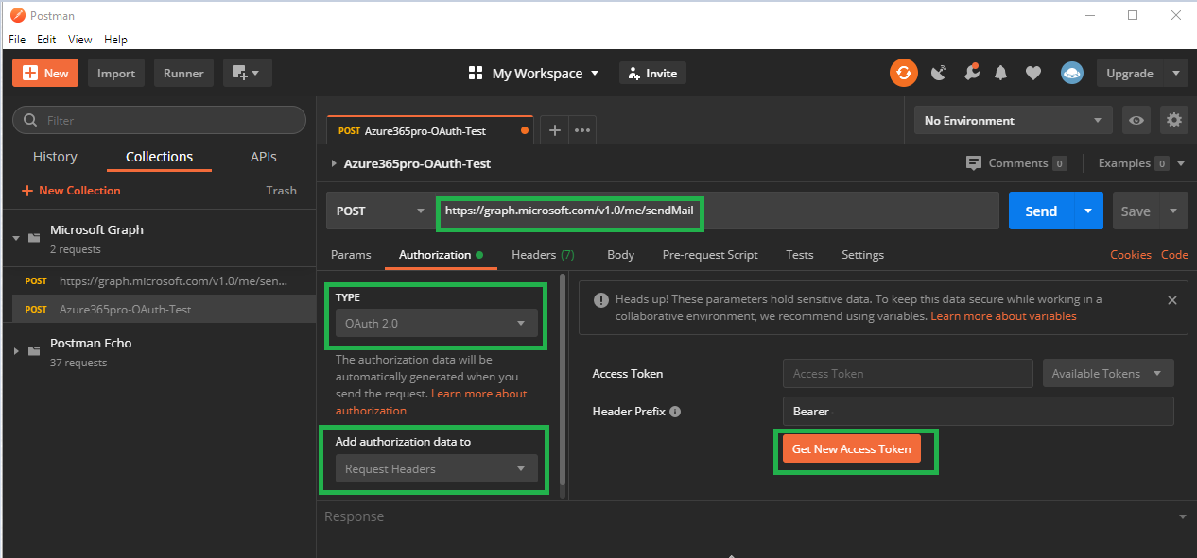The width and height of the screenshot is (1197, 558).
Task: Click the Import button
Action: point(116,73)
